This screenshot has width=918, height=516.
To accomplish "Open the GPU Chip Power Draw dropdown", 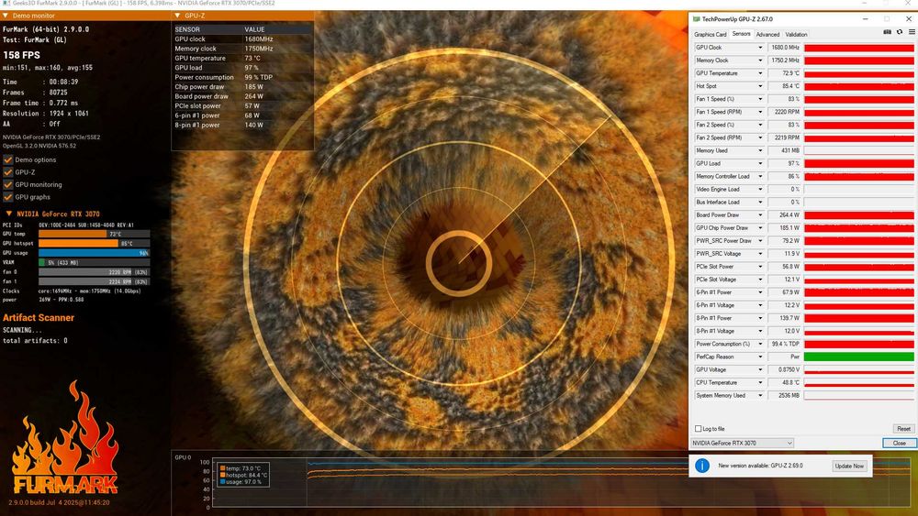I will pos(760,227).
